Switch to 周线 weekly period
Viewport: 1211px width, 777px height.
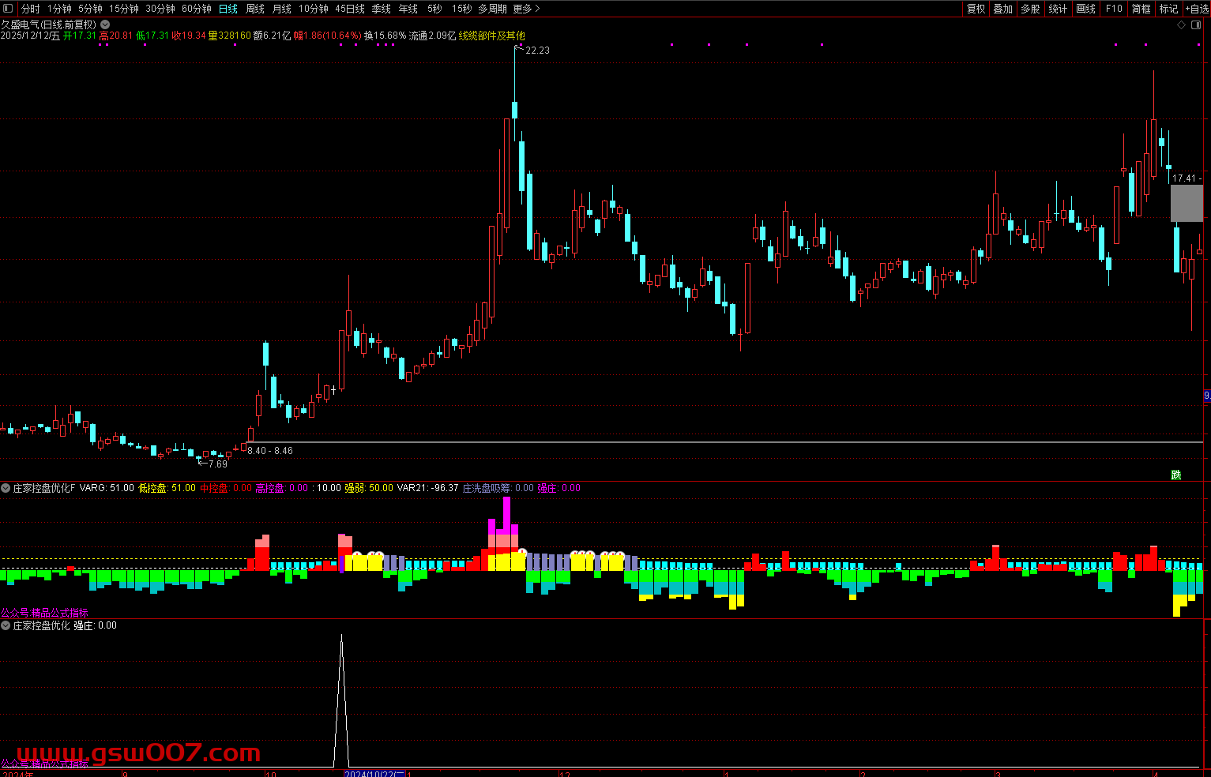[x=254, y=9]
